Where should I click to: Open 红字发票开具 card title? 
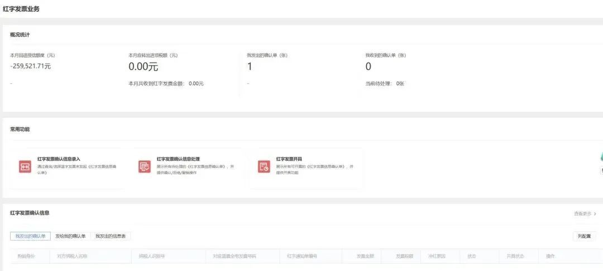289,159
